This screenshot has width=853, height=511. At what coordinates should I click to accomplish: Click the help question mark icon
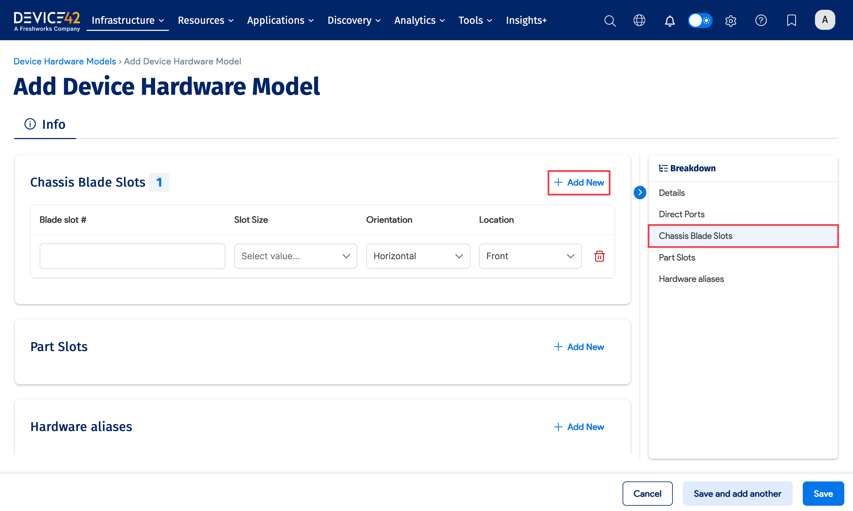point(761,21)
